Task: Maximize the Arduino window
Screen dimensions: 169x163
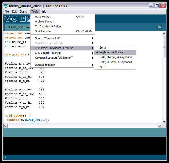Action: (157, 6)
